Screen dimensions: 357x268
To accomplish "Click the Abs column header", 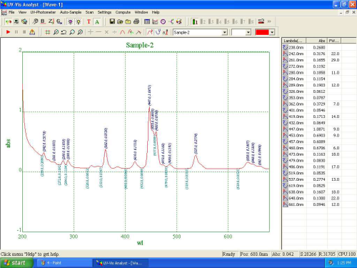I will 317,41.
